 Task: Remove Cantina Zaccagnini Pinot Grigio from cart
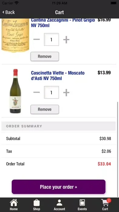coord(45,56)
